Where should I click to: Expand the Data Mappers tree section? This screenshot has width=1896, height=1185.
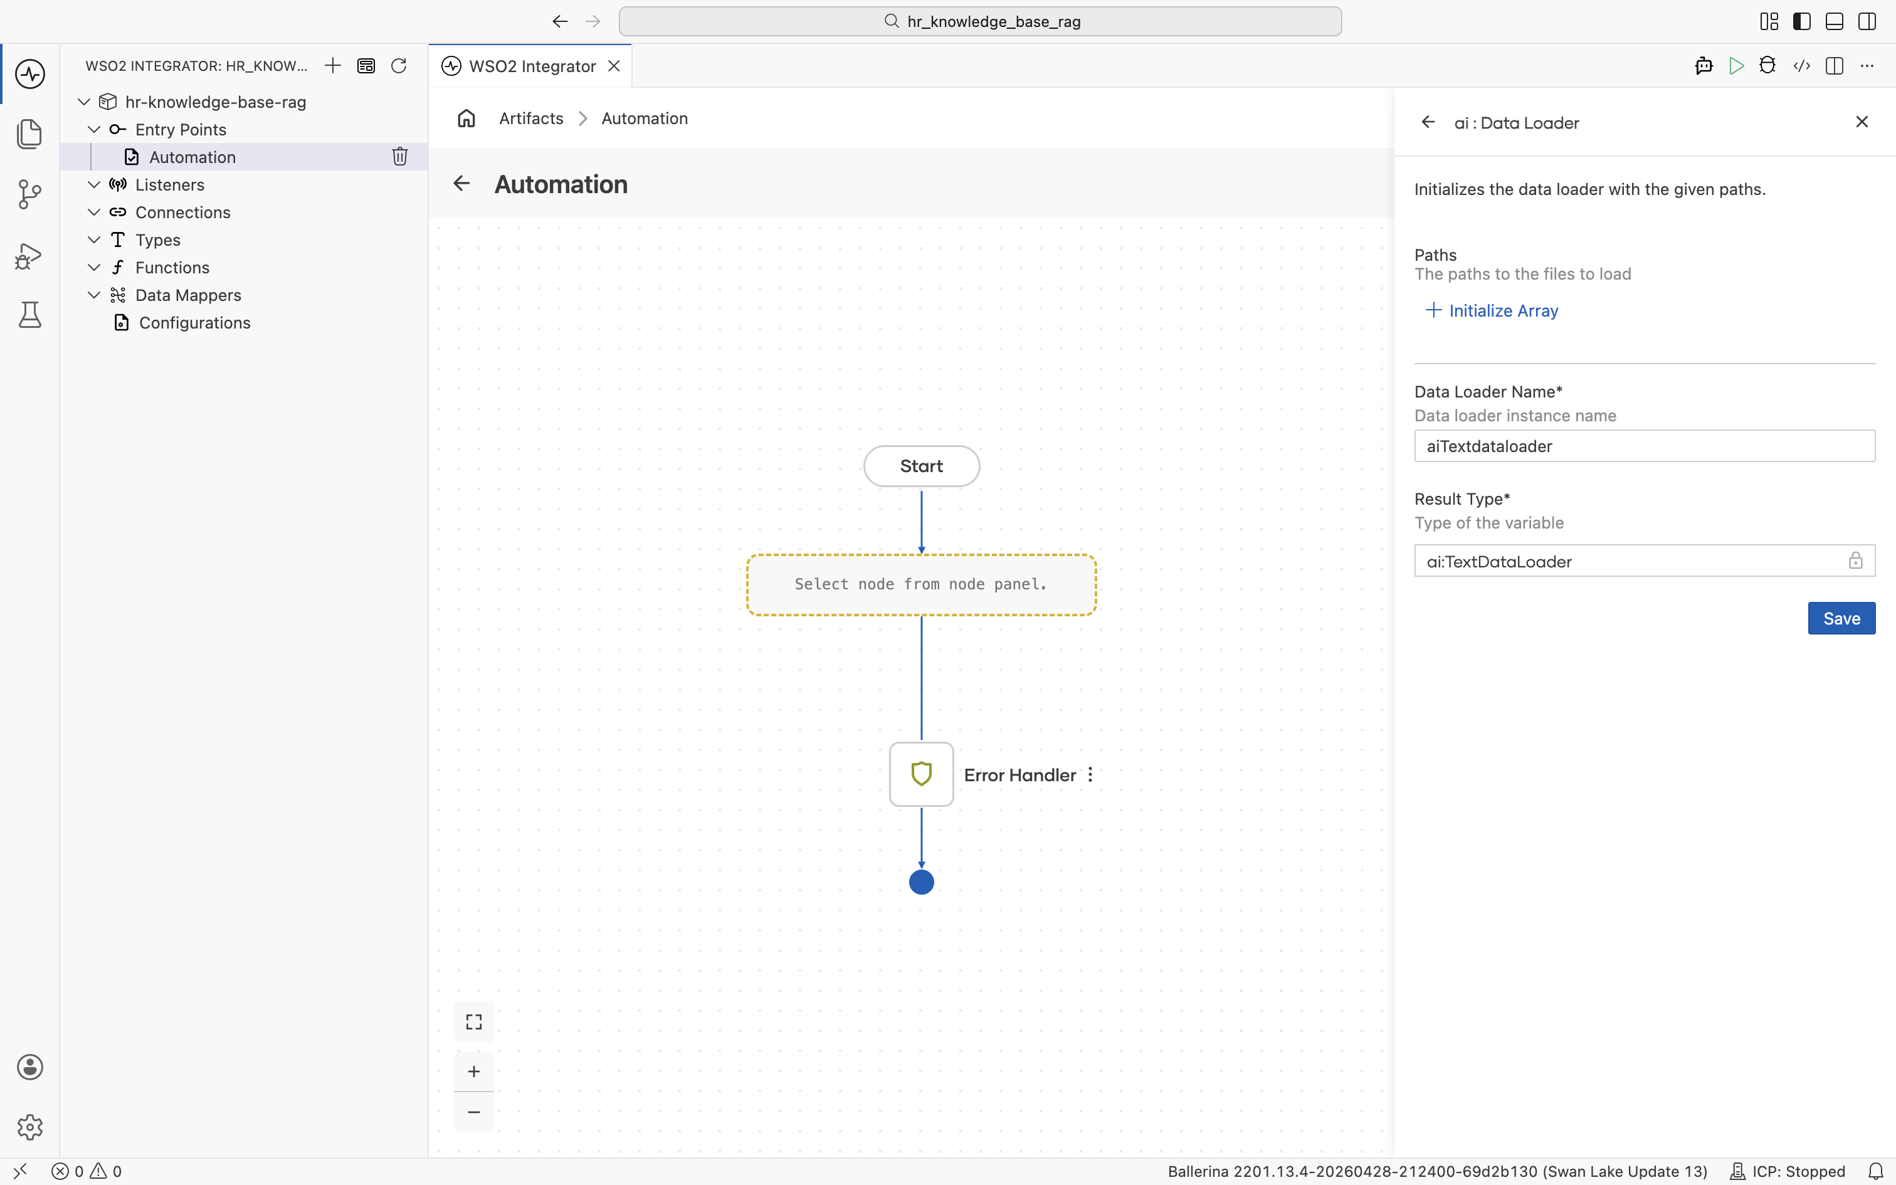(x=94, y=295)
